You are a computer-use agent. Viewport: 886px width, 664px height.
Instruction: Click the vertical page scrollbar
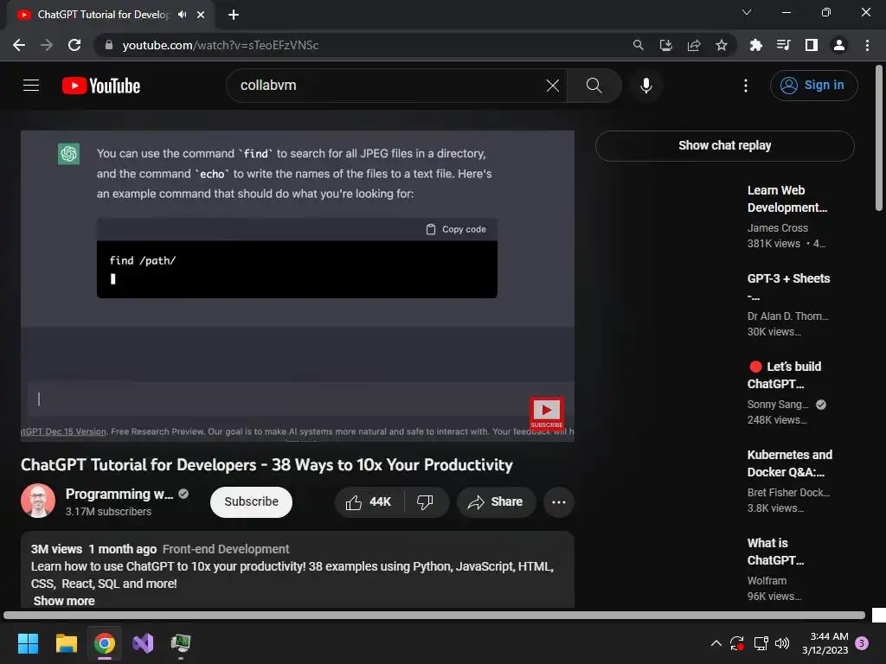[x=879, y=138]
